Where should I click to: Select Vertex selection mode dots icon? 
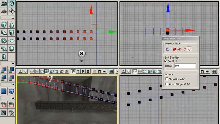[189, 49]
